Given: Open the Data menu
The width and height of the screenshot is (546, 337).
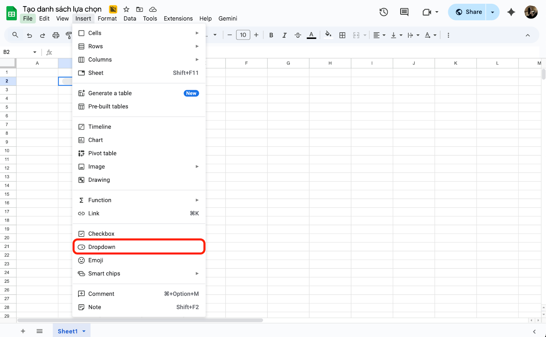Looking at the screenshot, I should tap(130, 18).
